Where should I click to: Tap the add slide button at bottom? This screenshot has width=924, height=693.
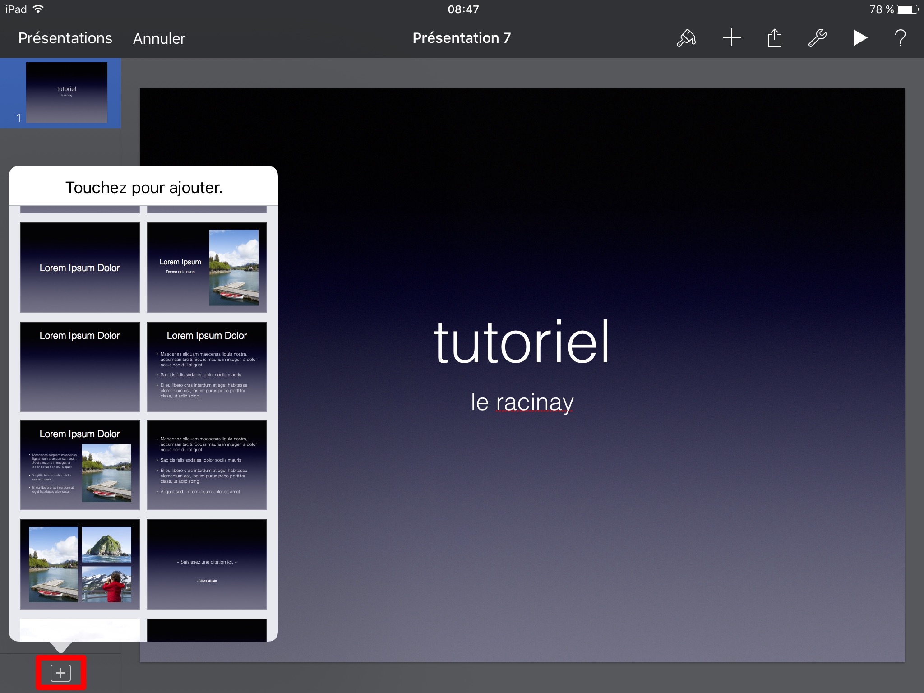(61, 673)
